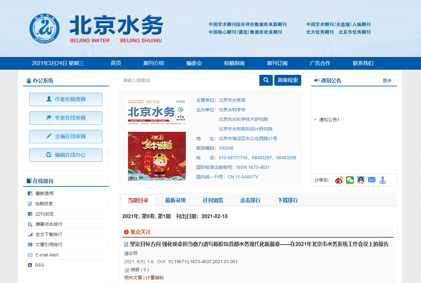421x283 pixels.
Task: Click 北京水利学会 organization link
Action: (x=232, y=110)
